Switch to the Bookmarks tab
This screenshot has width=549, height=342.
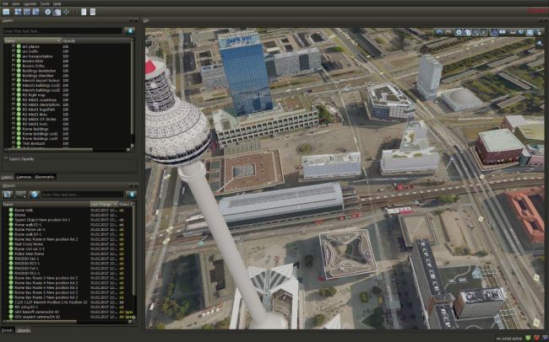pyautogui.click(x=45, y=177)
